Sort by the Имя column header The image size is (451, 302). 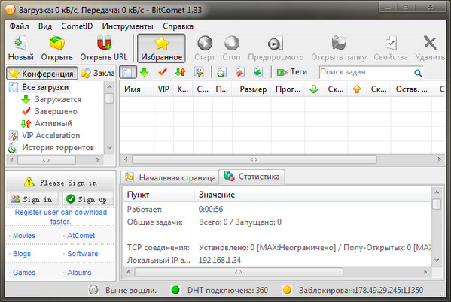click(x=136, y=89)
